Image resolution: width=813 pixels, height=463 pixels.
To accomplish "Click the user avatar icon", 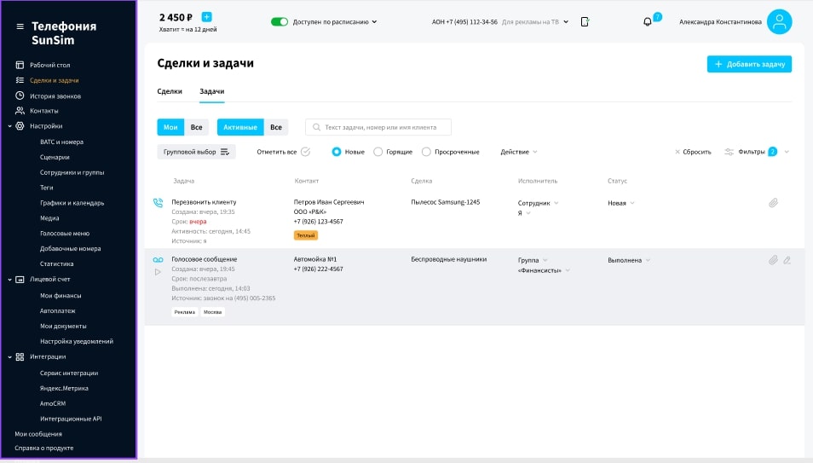I will coord(779,22).
